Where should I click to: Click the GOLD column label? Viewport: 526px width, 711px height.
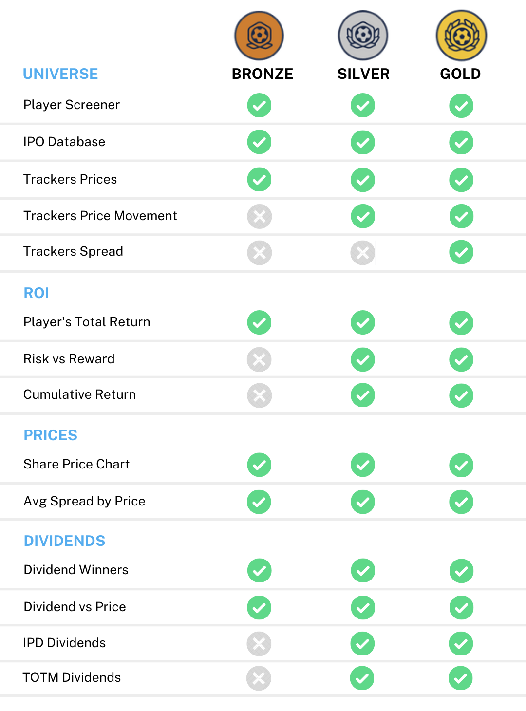460,74
